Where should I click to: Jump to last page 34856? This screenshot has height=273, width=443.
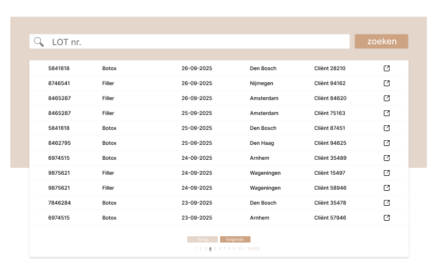pos(253,249)
